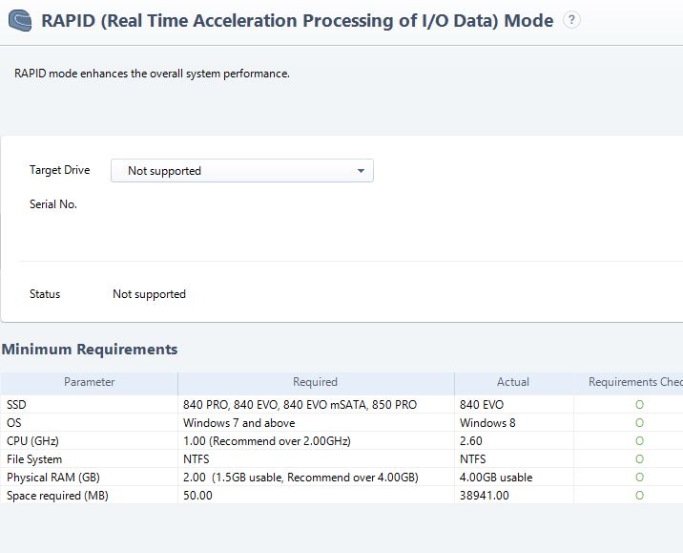
Task: Click the 'RAPID mode enhances' description text
Action: pyautogui.click(x=152, y=74)
